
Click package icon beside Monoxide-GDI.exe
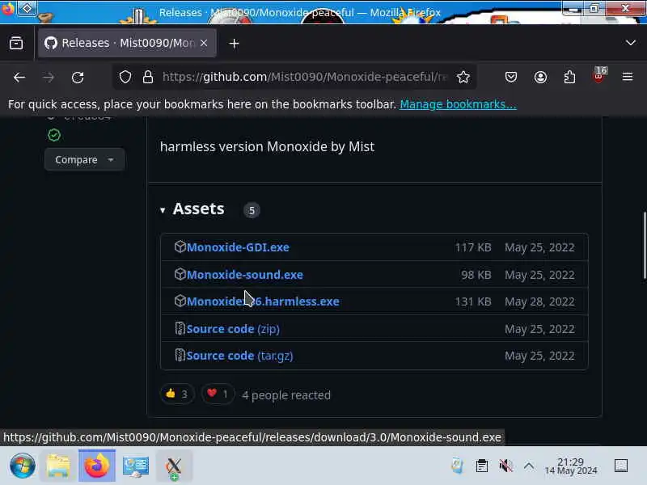(180, 247)
